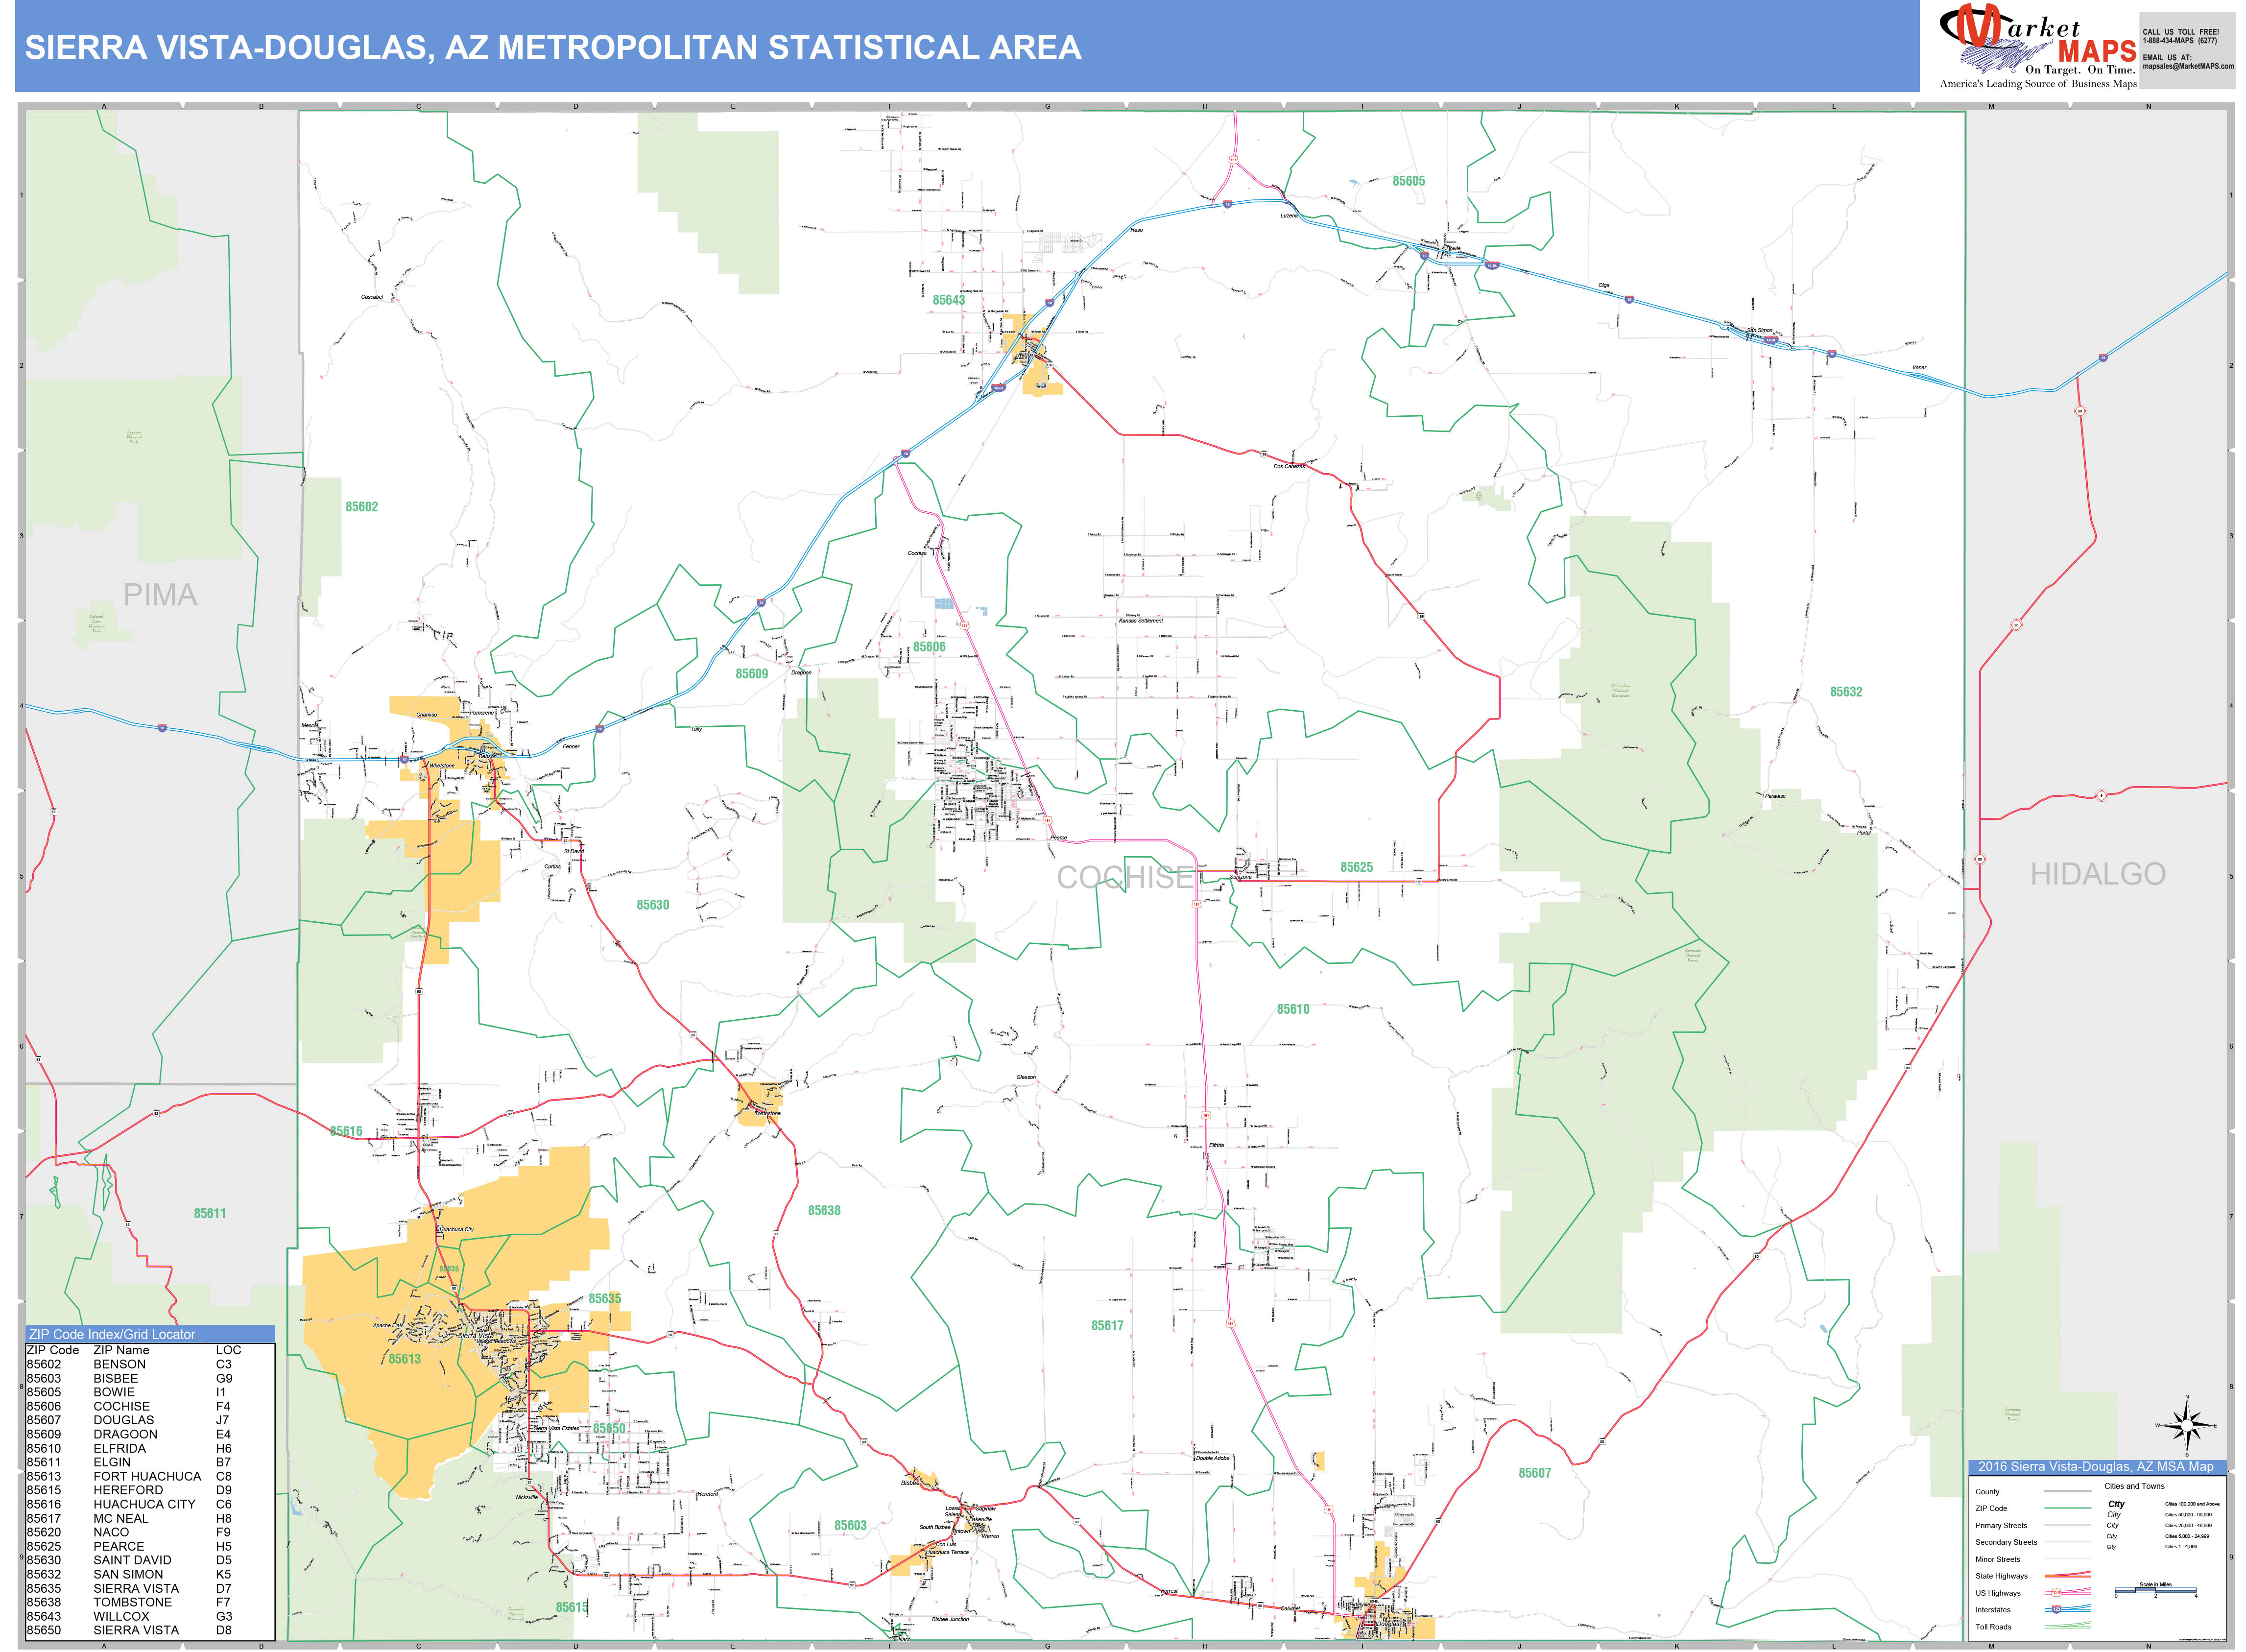
Task: Select the 85602 BENSON row in ZIP index
Action: (110, 1364)
